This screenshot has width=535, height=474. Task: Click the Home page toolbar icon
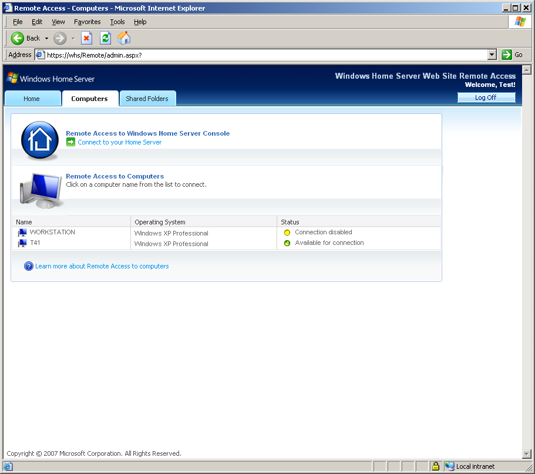coord(124,38)
